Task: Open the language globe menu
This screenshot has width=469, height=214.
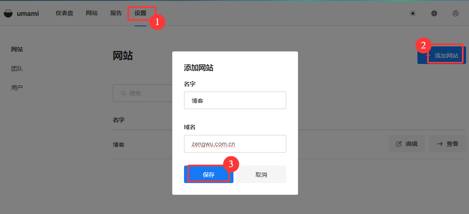Action: tap(434, 13)
